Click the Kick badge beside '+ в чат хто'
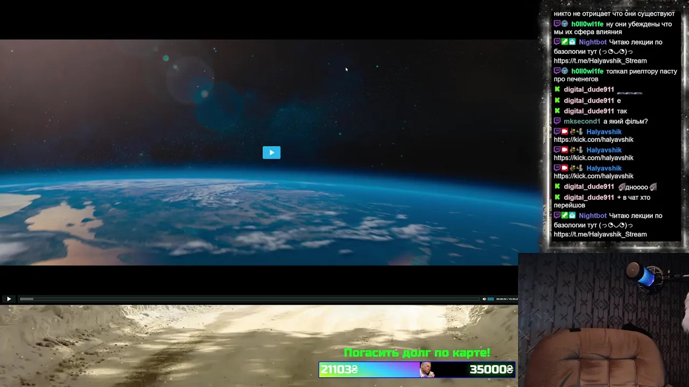This screenshot has height=387, width=689. (x=557, y=197)
